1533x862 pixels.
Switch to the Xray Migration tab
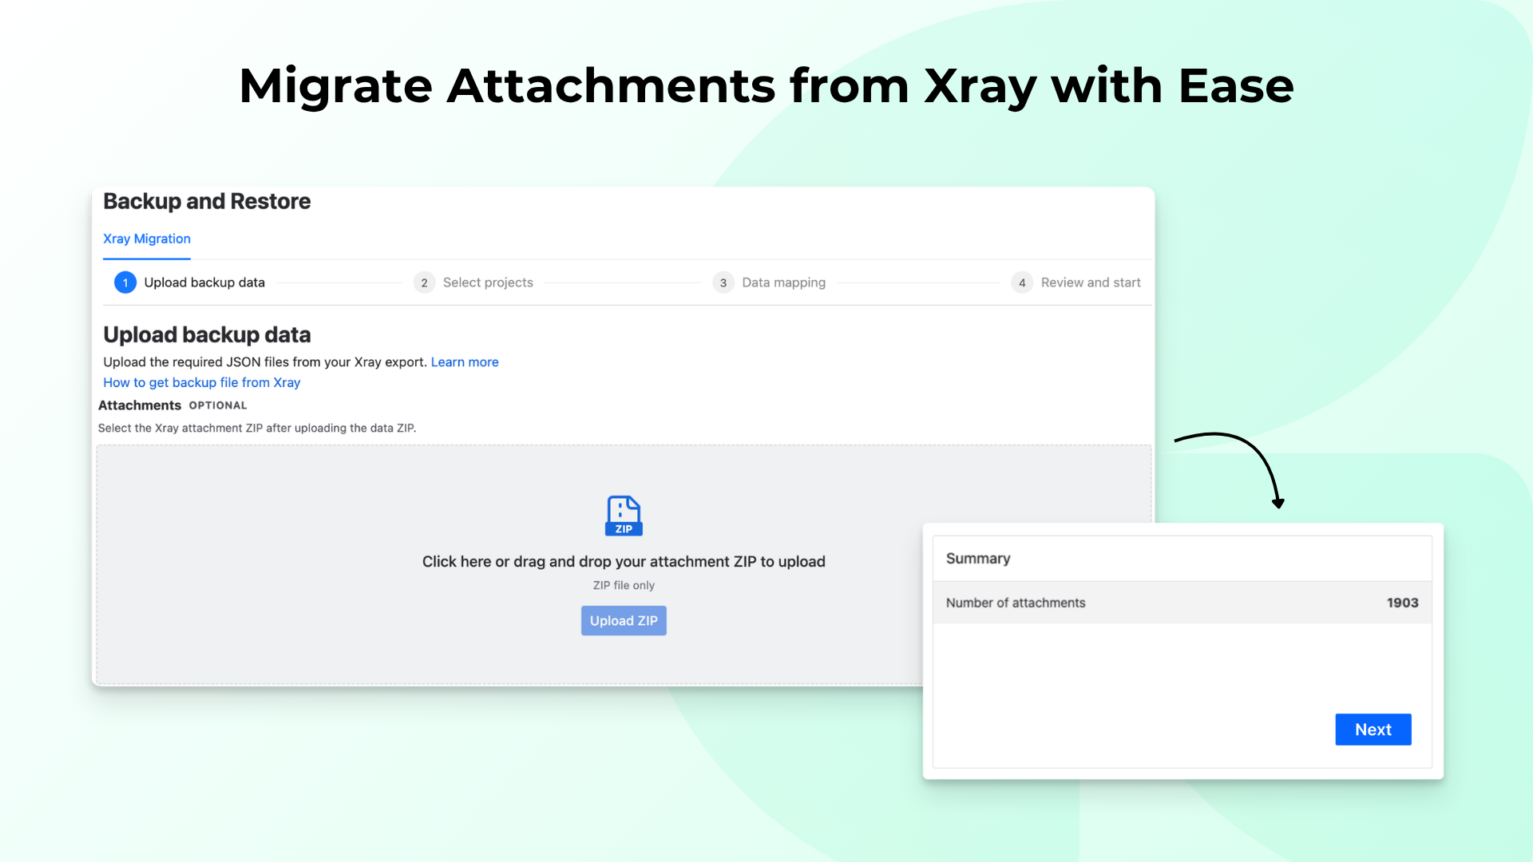pos(147,239)
